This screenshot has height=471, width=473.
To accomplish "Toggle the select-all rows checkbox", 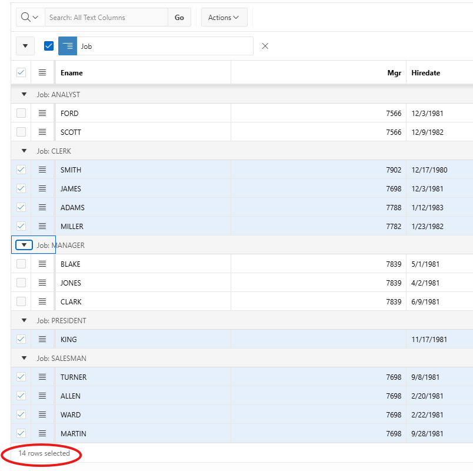I will pos(21,72).
